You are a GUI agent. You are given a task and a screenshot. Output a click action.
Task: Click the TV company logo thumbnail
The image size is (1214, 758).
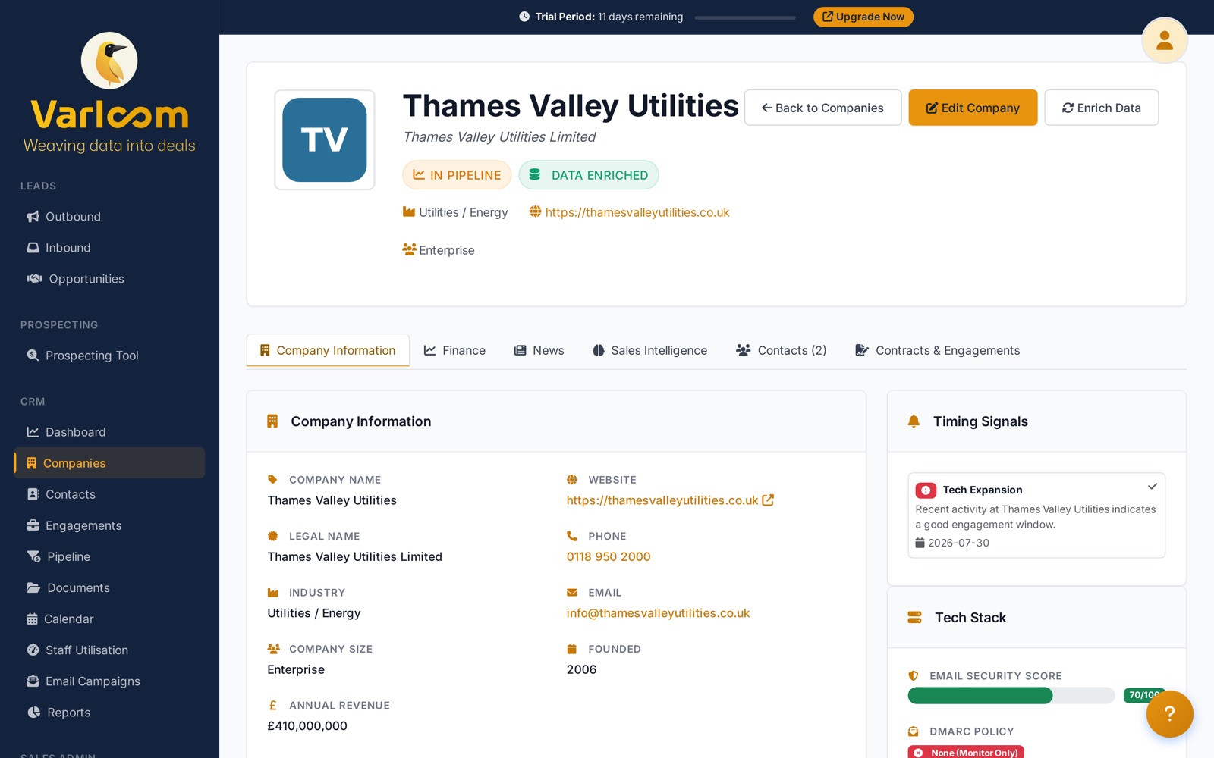pyautogui.click(x=325, y=139)
